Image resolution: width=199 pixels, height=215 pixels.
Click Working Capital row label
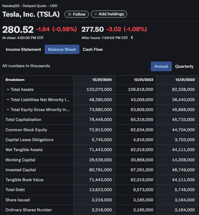click(20, 160)
